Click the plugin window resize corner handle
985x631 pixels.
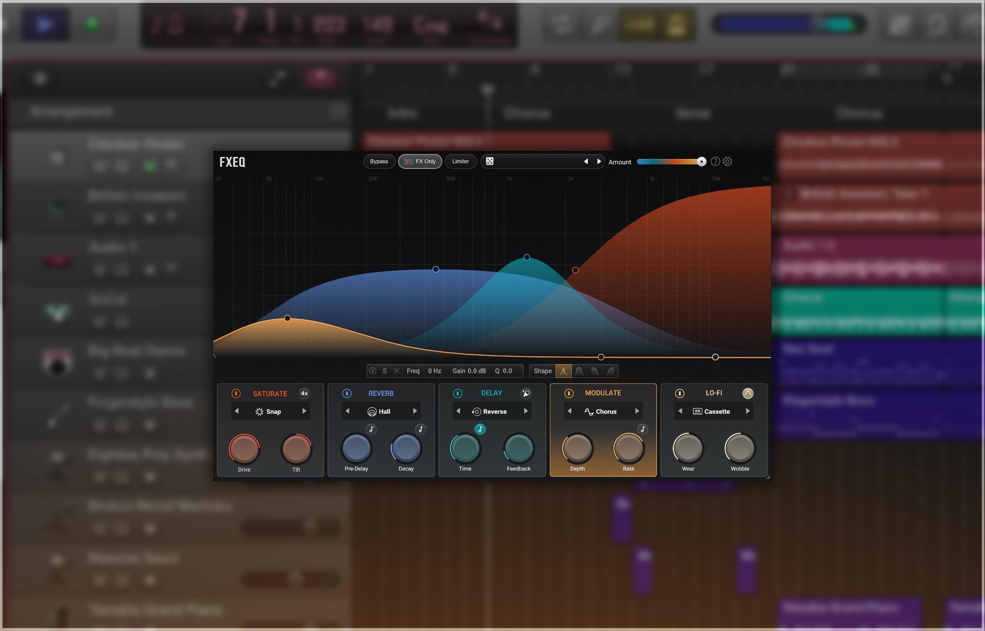coord(767,477)
